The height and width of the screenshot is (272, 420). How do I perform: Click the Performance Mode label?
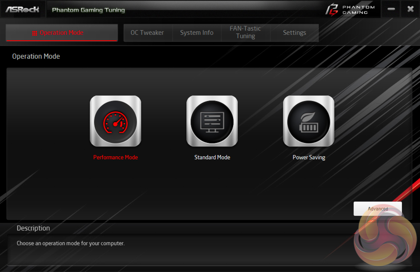point(116,157)
